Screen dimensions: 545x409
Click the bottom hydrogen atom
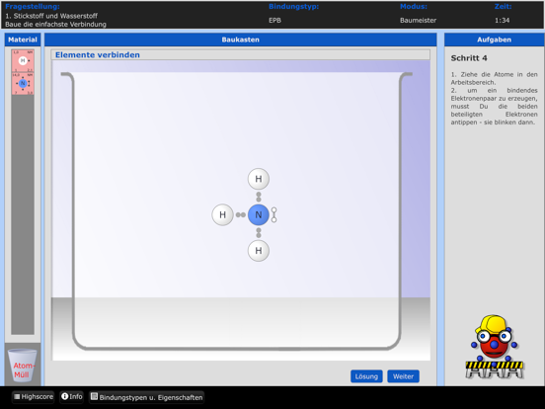point(259,250)
